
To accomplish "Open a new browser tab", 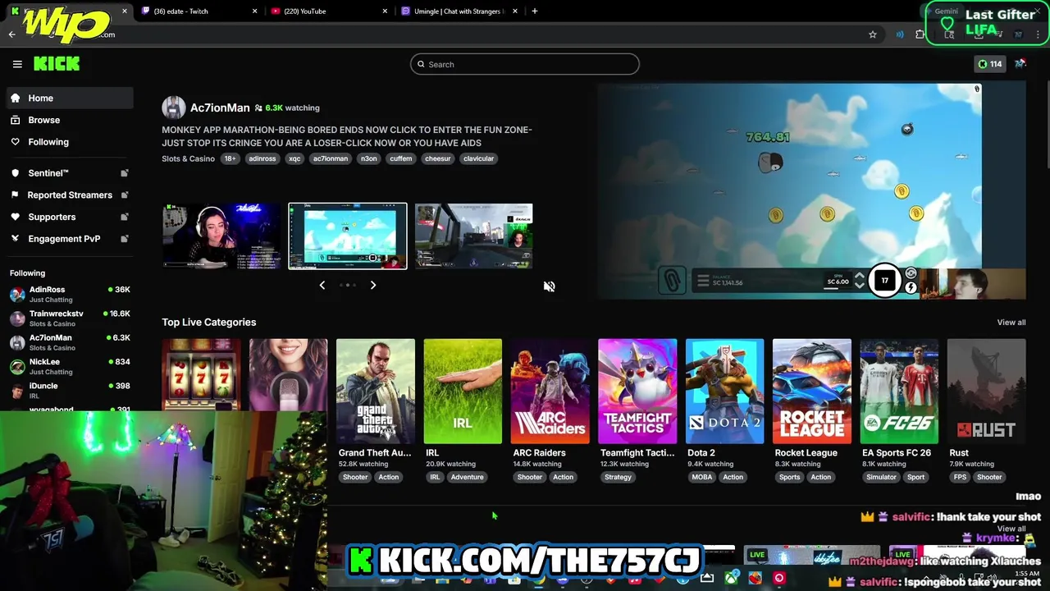I will (535, 11).
